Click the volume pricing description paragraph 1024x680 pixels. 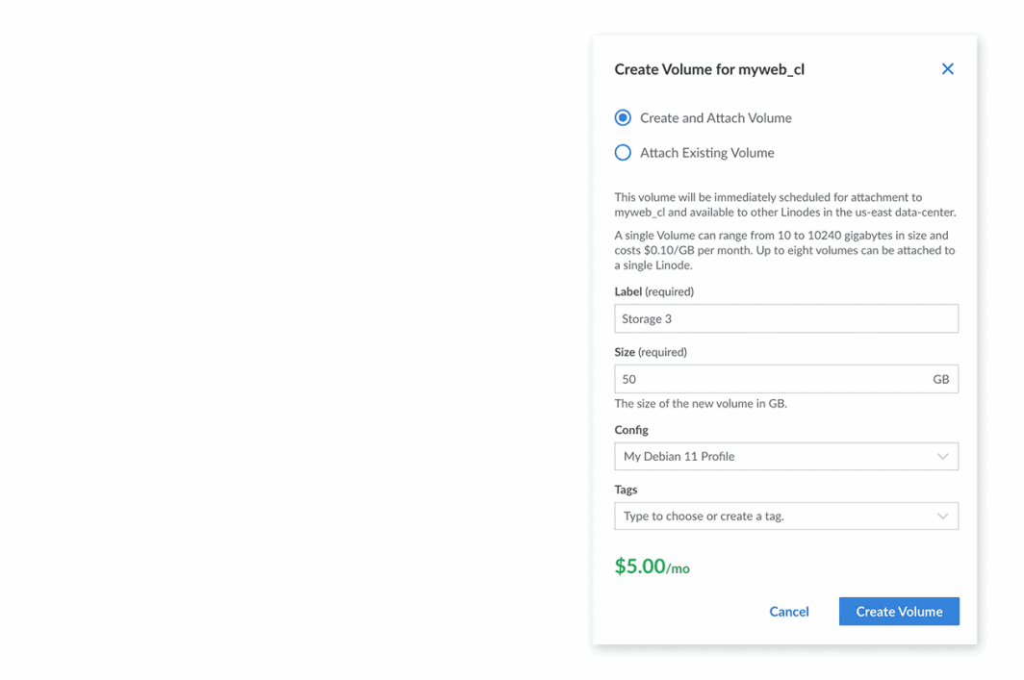[x=784, y=250]
